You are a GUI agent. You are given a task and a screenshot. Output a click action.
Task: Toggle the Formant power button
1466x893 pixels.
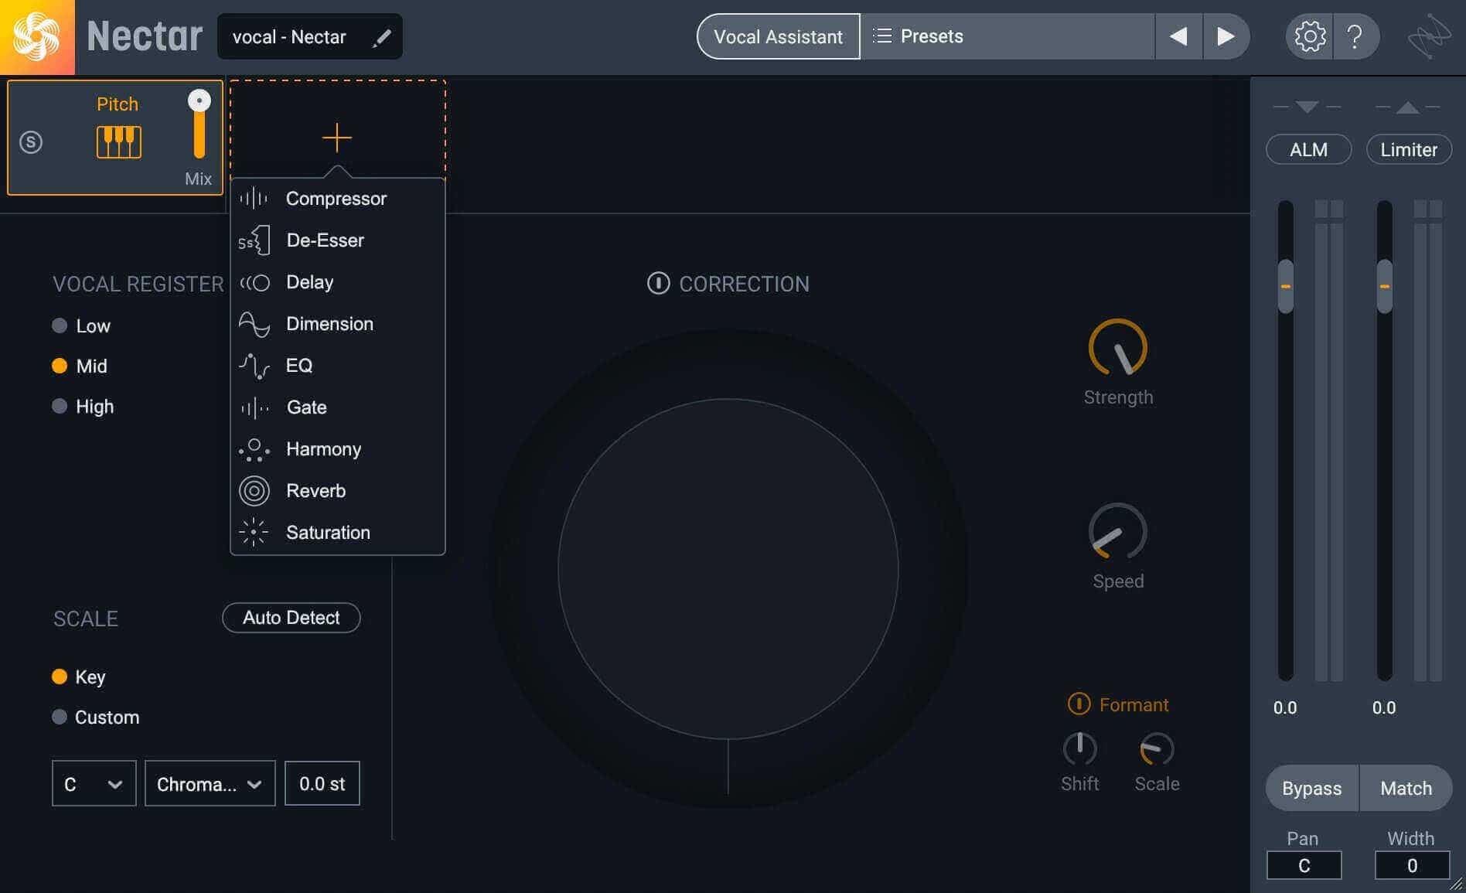tap(1079, 704)
